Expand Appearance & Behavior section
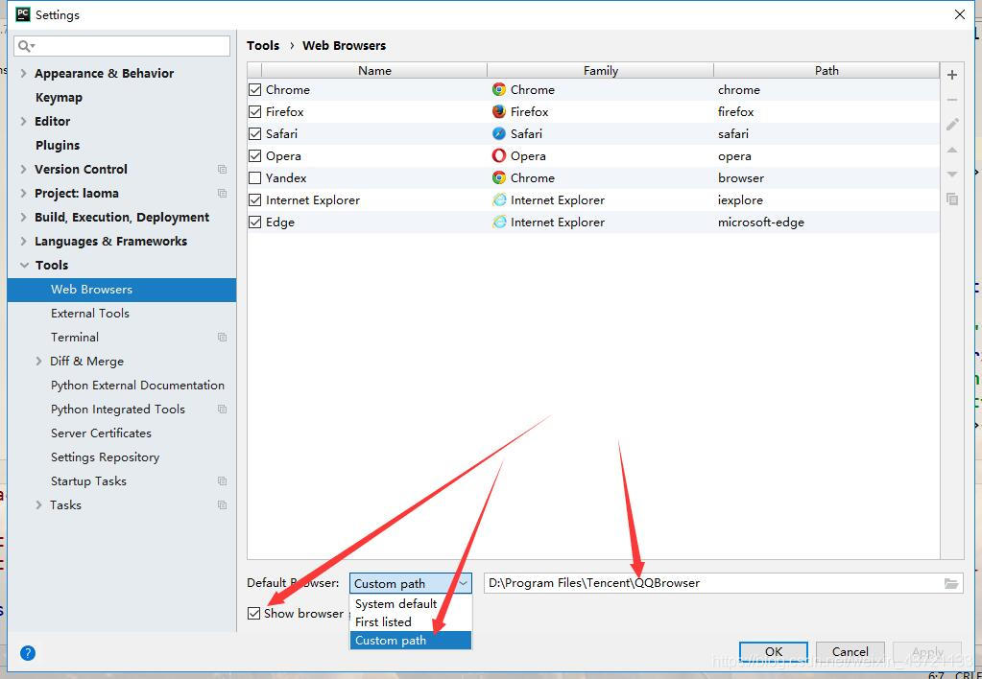The image size is (982, 679). [23, 73]
